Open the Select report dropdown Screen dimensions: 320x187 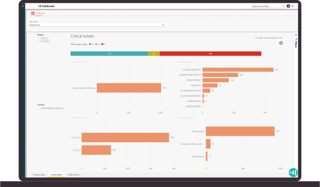tap(97, 25)
